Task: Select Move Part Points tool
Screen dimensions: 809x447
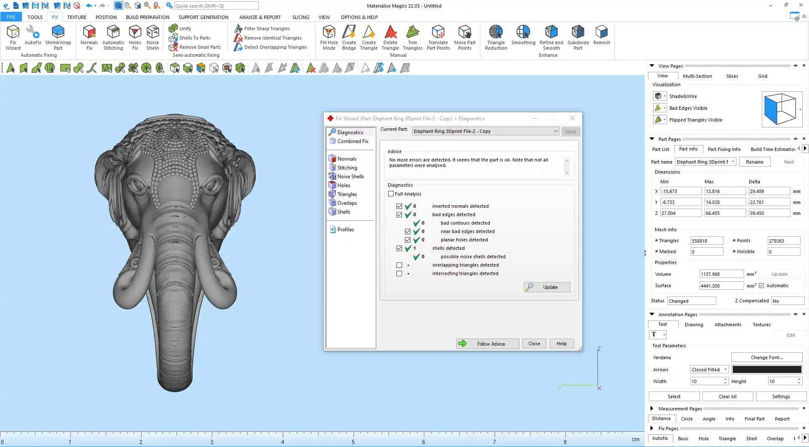Action: coord(465,37)
